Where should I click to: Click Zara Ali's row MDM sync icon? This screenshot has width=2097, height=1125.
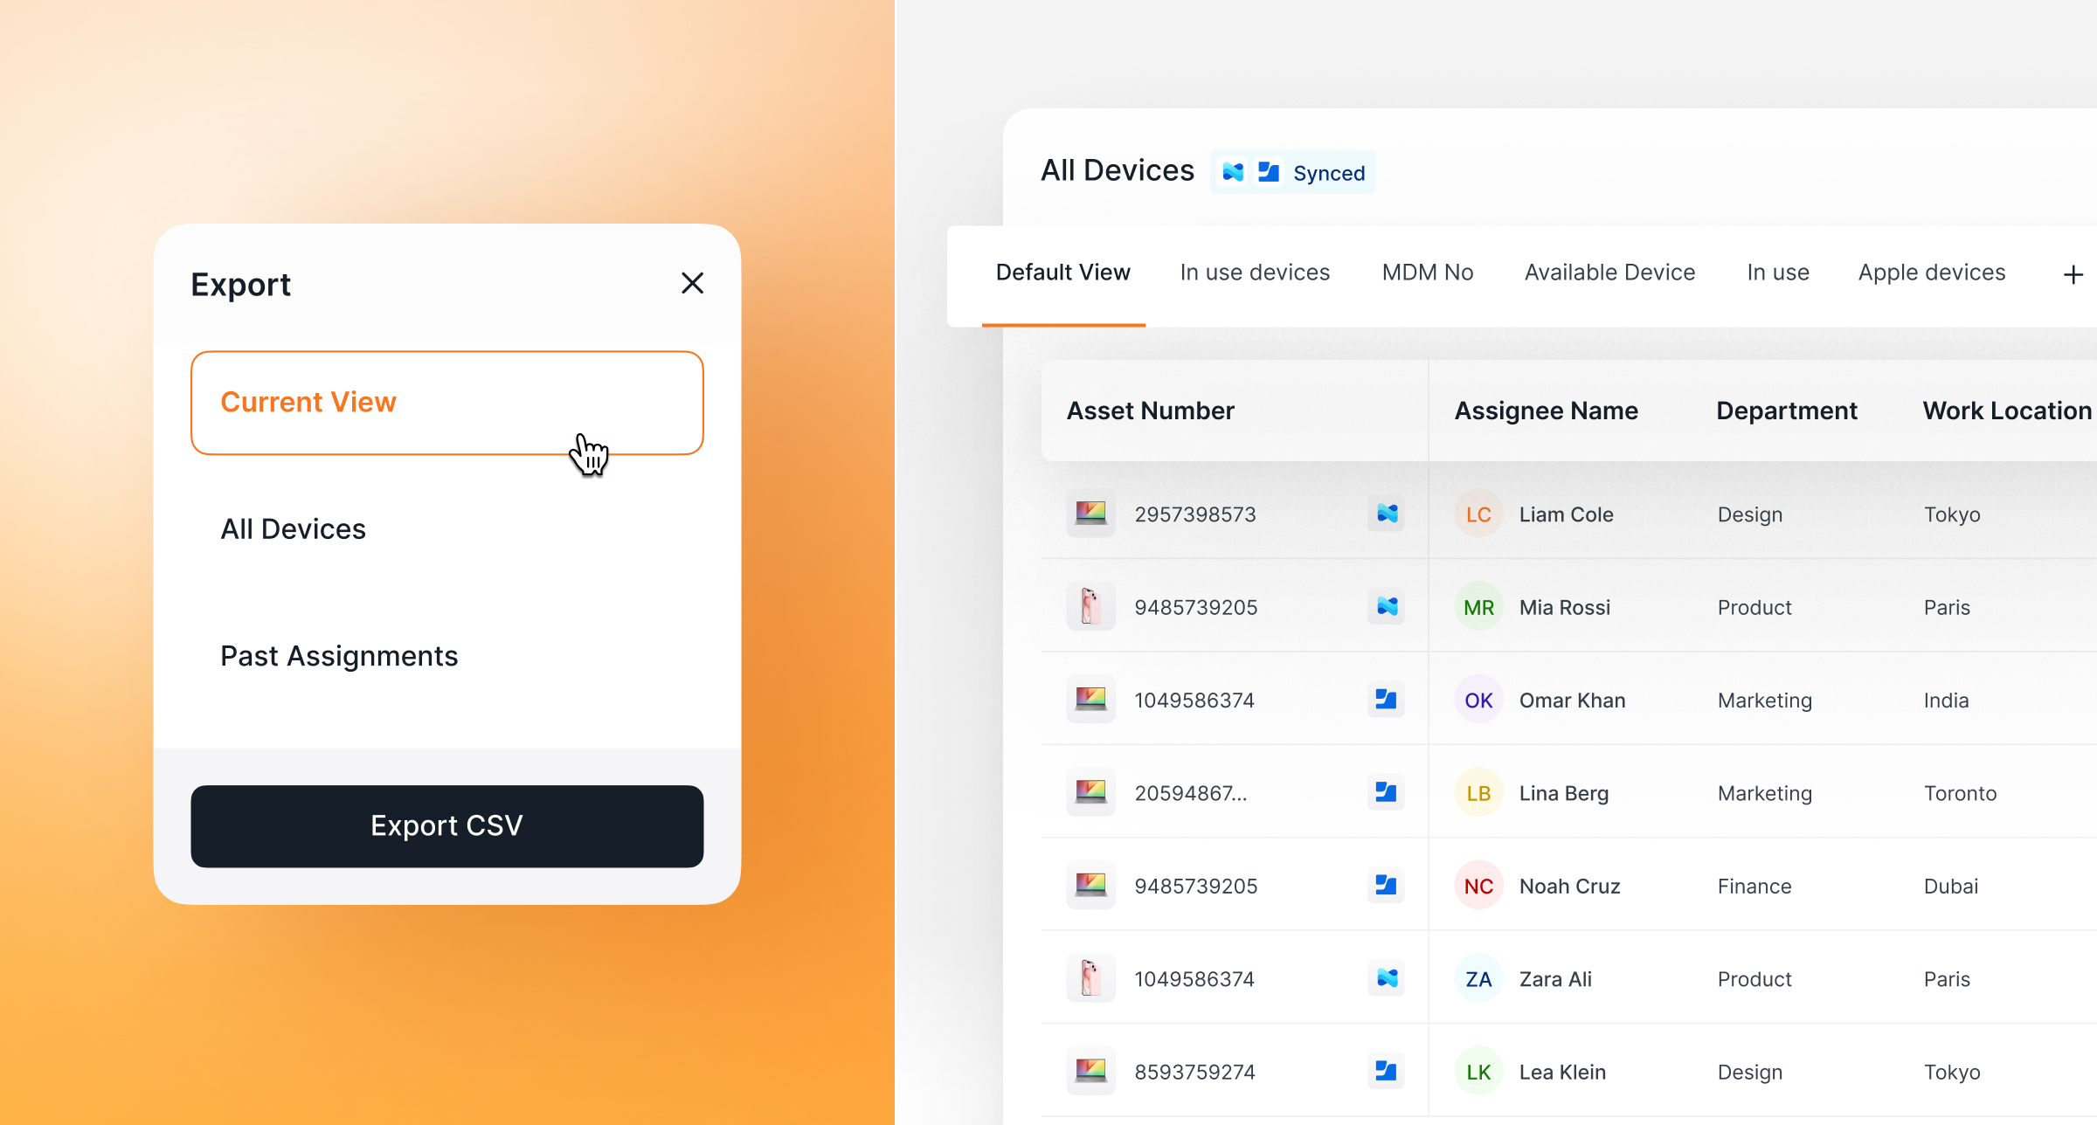point(1387,978)
